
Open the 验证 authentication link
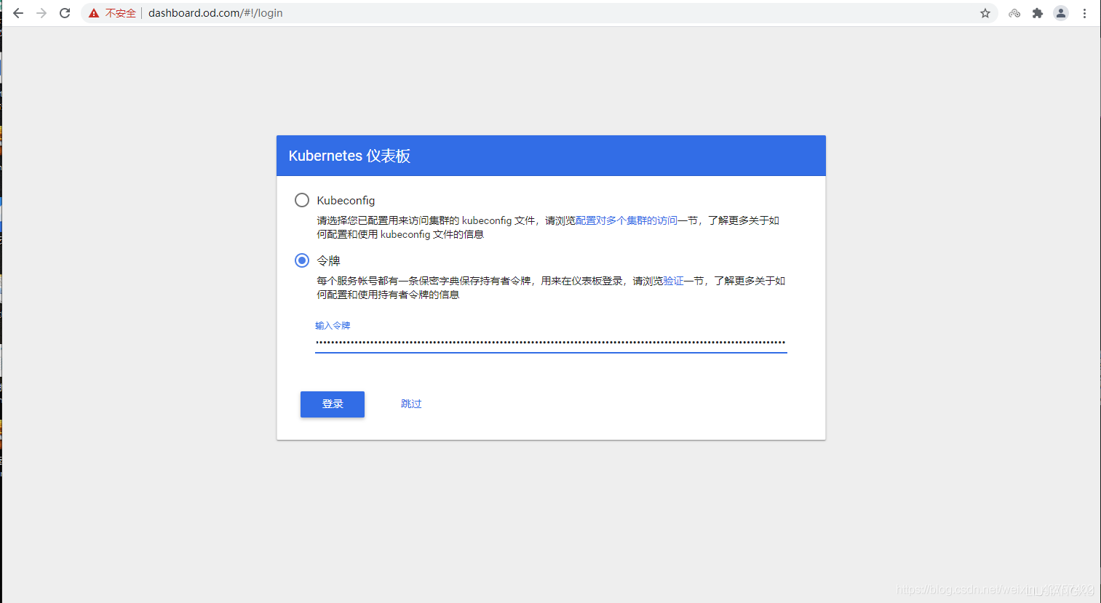tap(673, 281)
